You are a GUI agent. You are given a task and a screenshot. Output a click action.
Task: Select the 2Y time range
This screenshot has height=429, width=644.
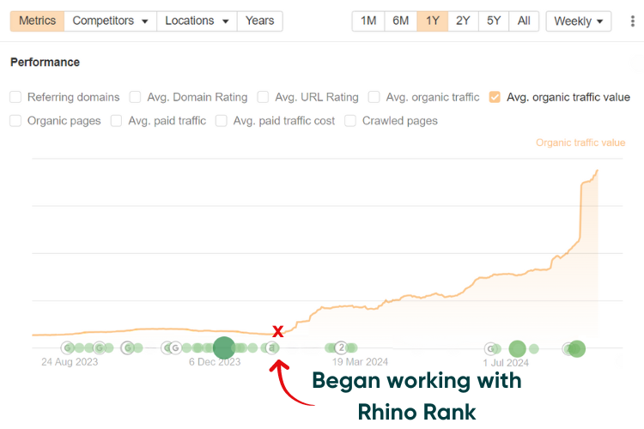[463, 21]
